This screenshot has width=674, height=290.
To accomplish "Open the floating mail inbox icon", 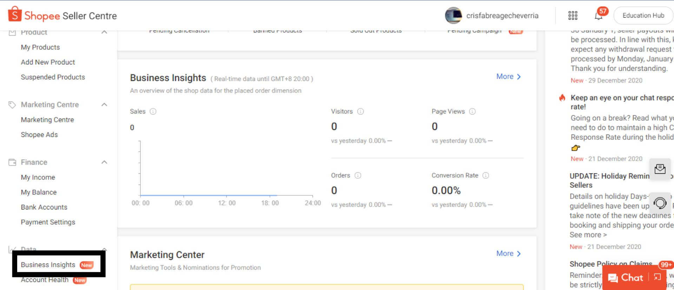I will tap(660, 169).
